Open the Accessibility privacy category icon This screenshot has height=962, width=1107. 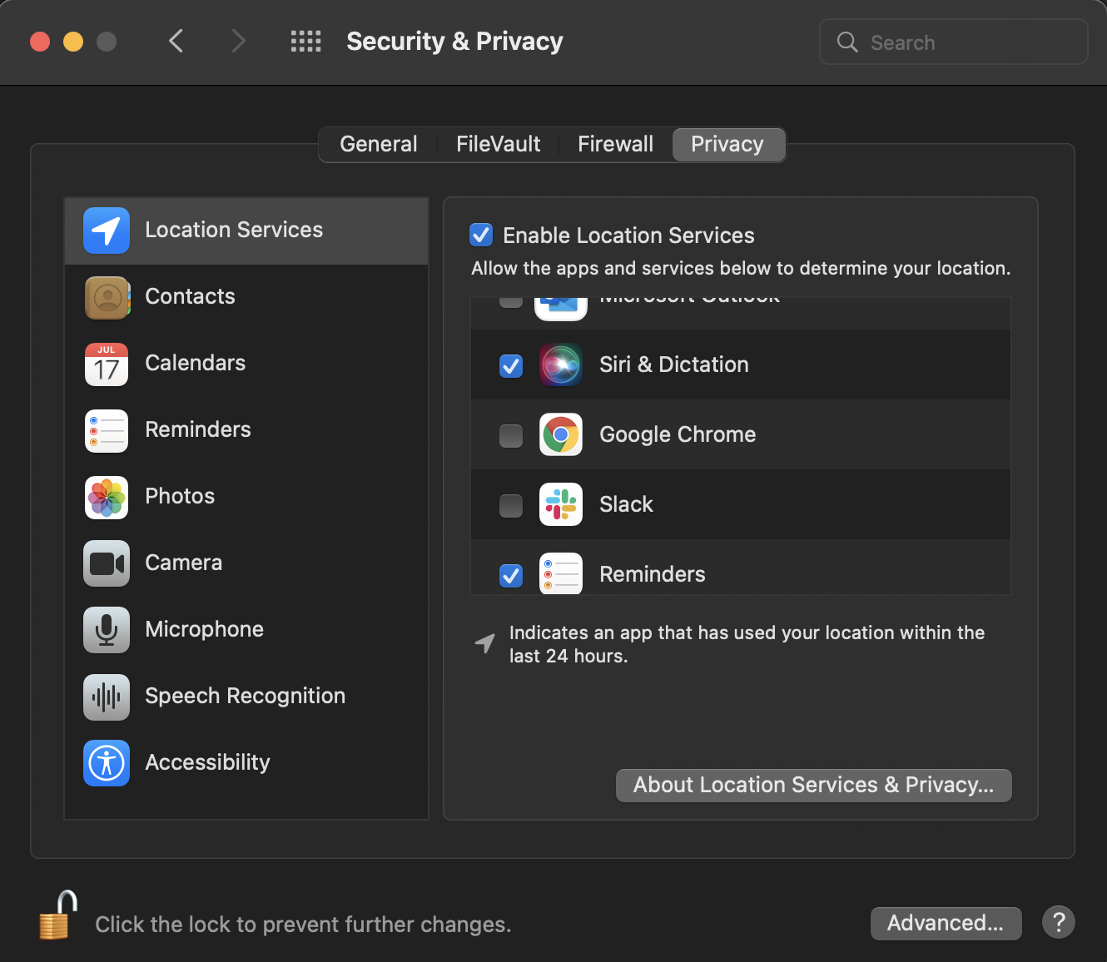[107, 763]
